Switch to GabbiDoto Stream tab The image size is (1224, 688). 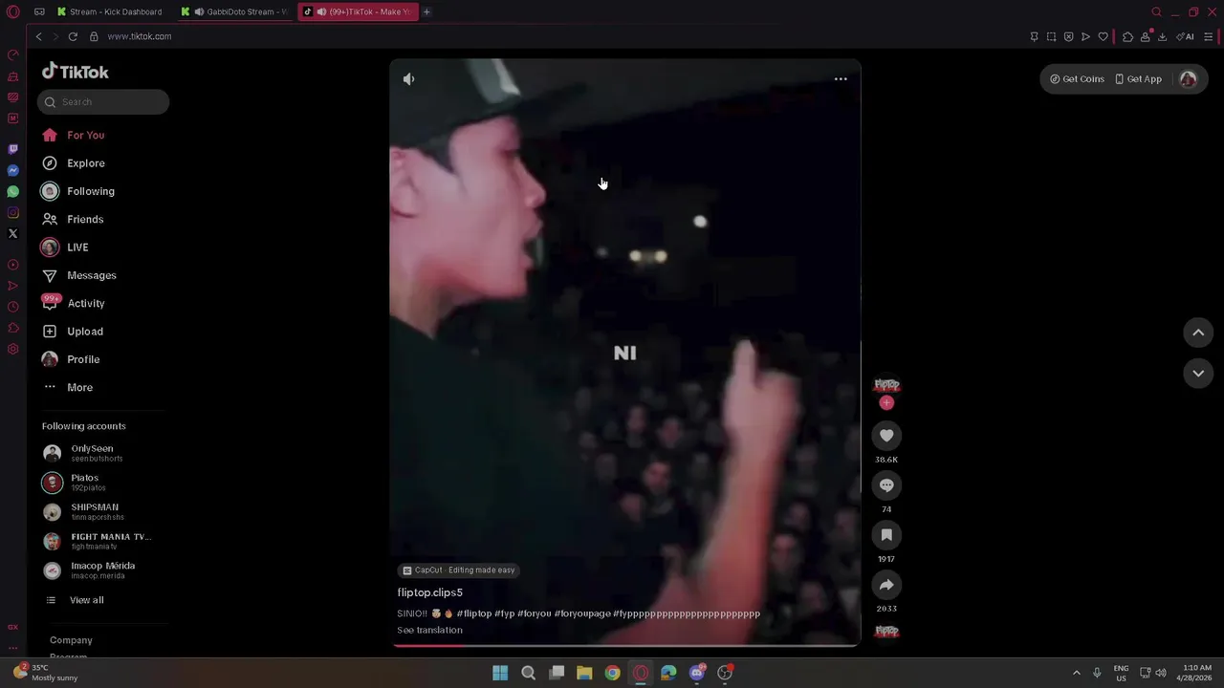point(234,11)
